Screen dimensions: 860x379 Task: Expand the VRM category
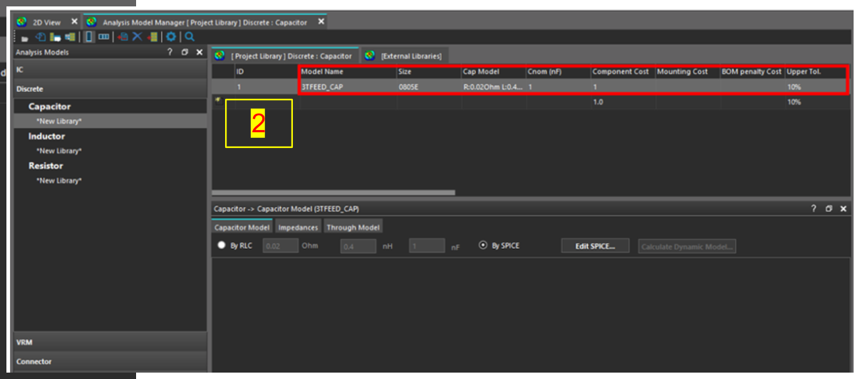click(x=110, y=342)
